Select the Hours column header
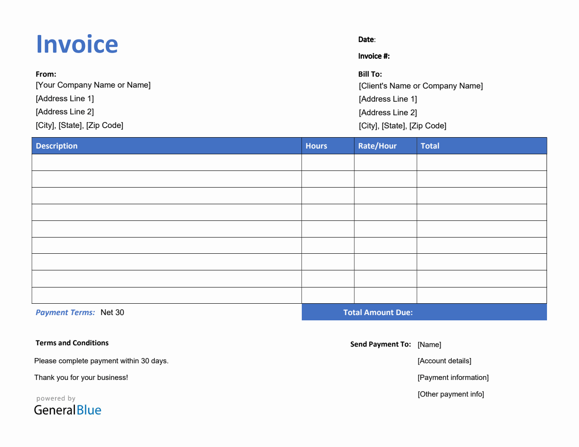Image resolution: width=579 pixels, height=447 pixels. click(316, 145)
